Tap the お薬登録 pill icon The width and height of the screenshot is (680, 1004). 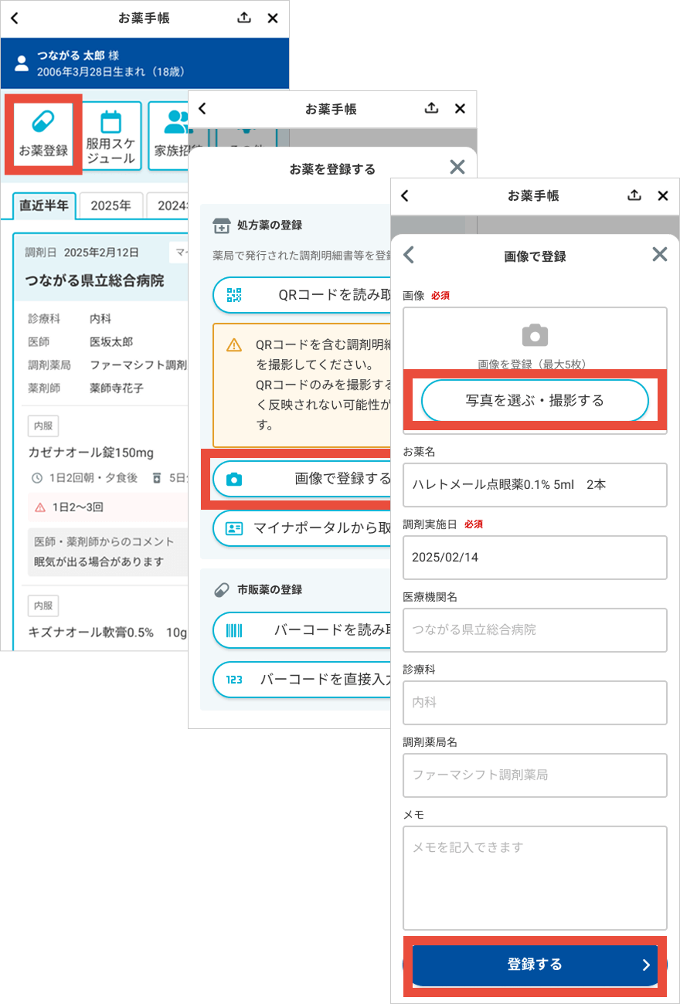[43, 124]
